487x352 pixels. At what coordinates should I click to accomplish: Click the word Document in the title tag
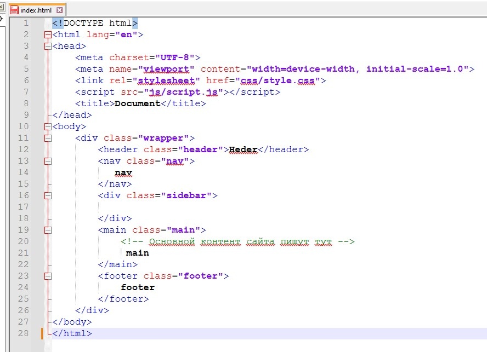tap(137, 103)
